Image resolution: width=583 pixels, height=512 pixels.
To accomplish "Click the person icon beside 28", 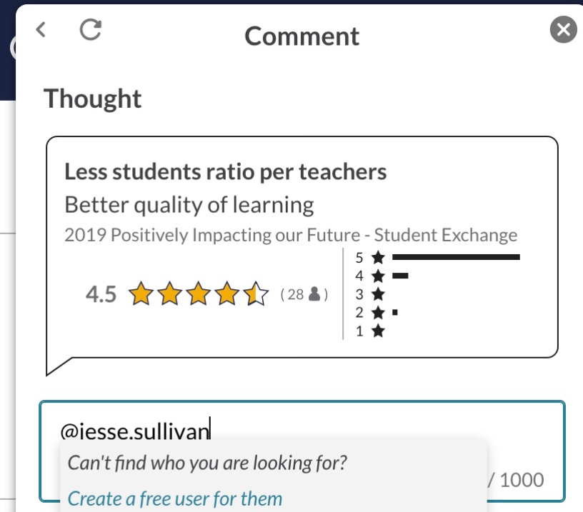I will [314, 294].
